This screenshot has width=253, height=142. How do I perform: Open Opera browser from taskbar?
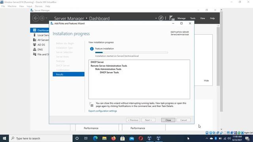pyautogui.click(x=141, y=138)
